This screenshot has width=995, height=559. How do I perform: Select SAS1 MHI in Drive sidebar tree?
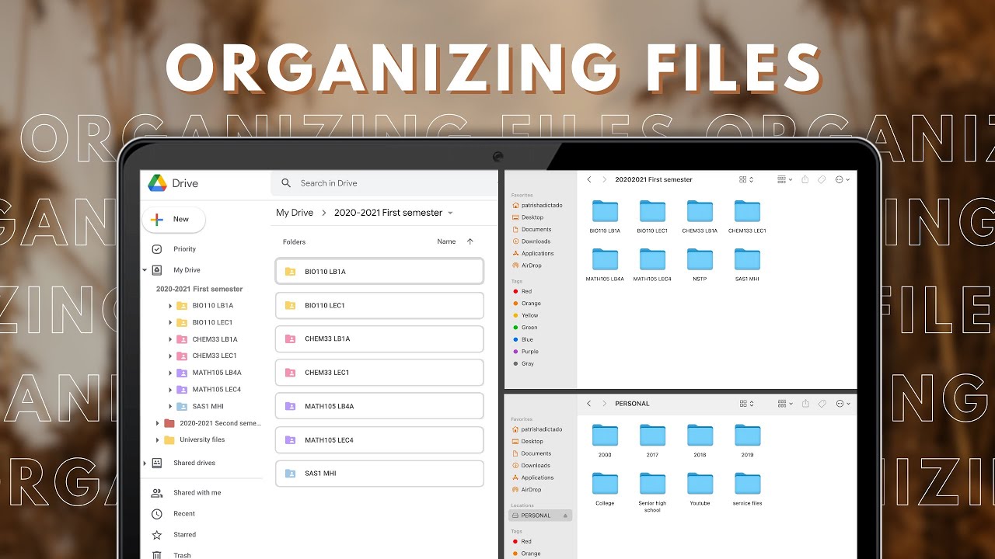tap(200, 407)
